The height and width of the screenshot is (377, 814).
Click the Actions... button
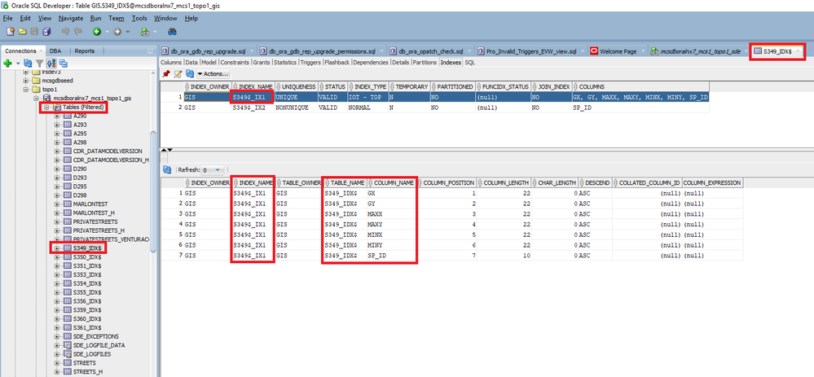coord(213,74)
